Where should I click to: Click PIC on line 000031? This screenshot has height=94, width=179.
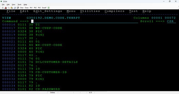(x=39, y=76)
